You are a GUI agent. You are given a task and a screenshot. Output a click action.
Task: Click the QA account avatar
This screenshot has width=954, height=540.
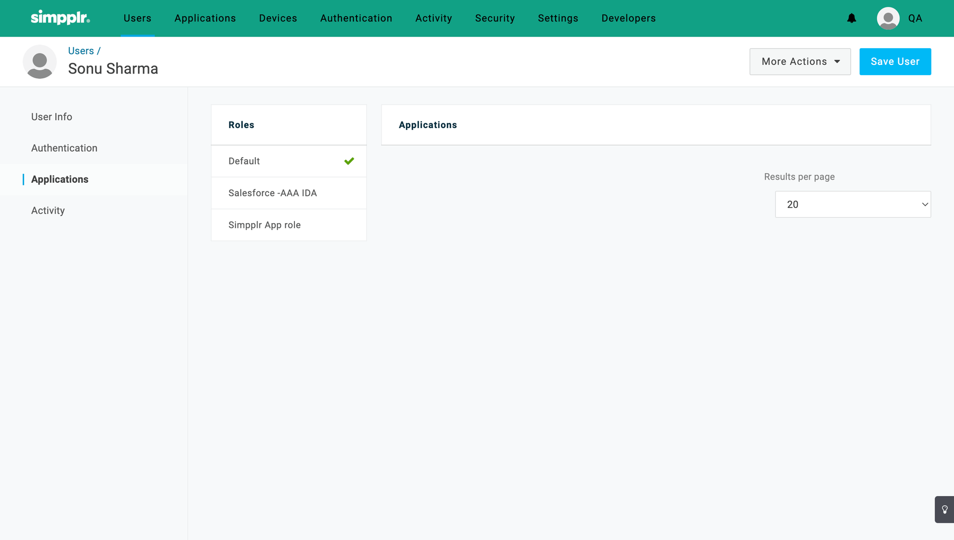click(888, 18)
